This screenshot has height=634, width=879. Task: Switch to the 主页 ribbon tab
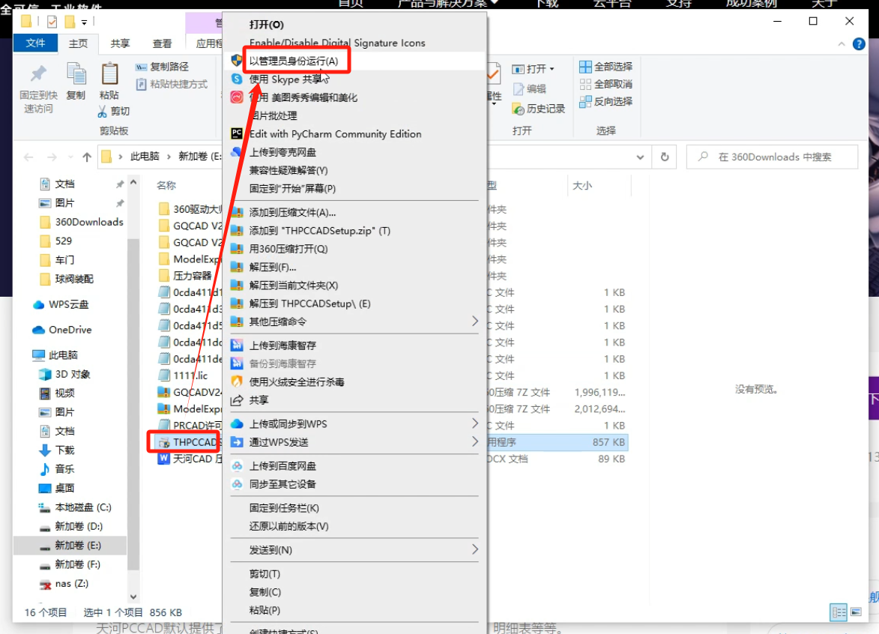[78, 43]
